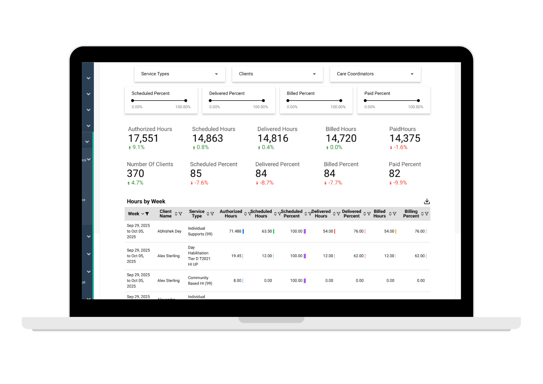This screenshot has width=543, height=384.
Task: Sort by the Service Type column
Action: point(208,214)
